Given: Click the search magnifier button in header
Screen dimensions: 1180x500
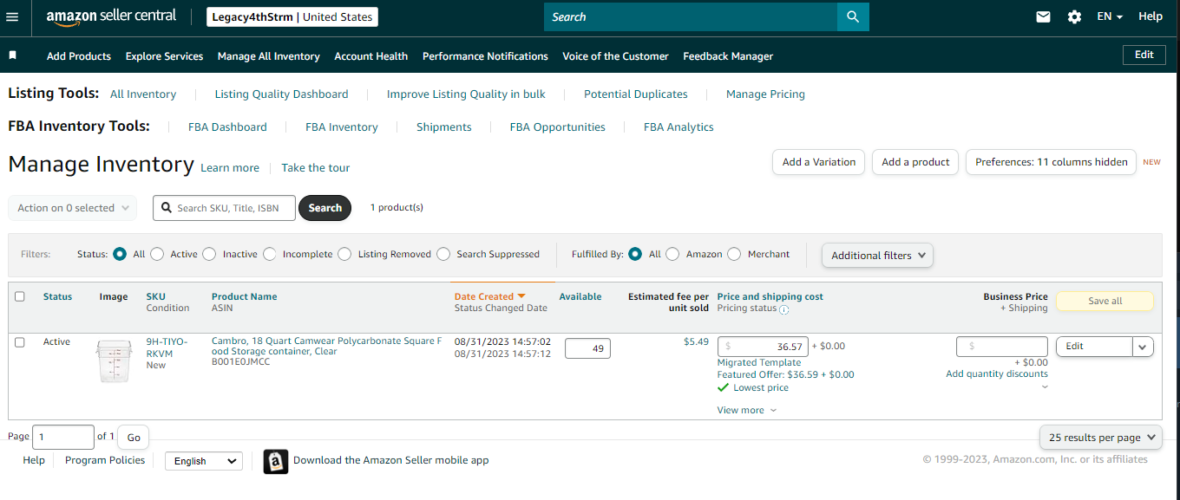Looking at the screenshot, I should pos(853,16).
